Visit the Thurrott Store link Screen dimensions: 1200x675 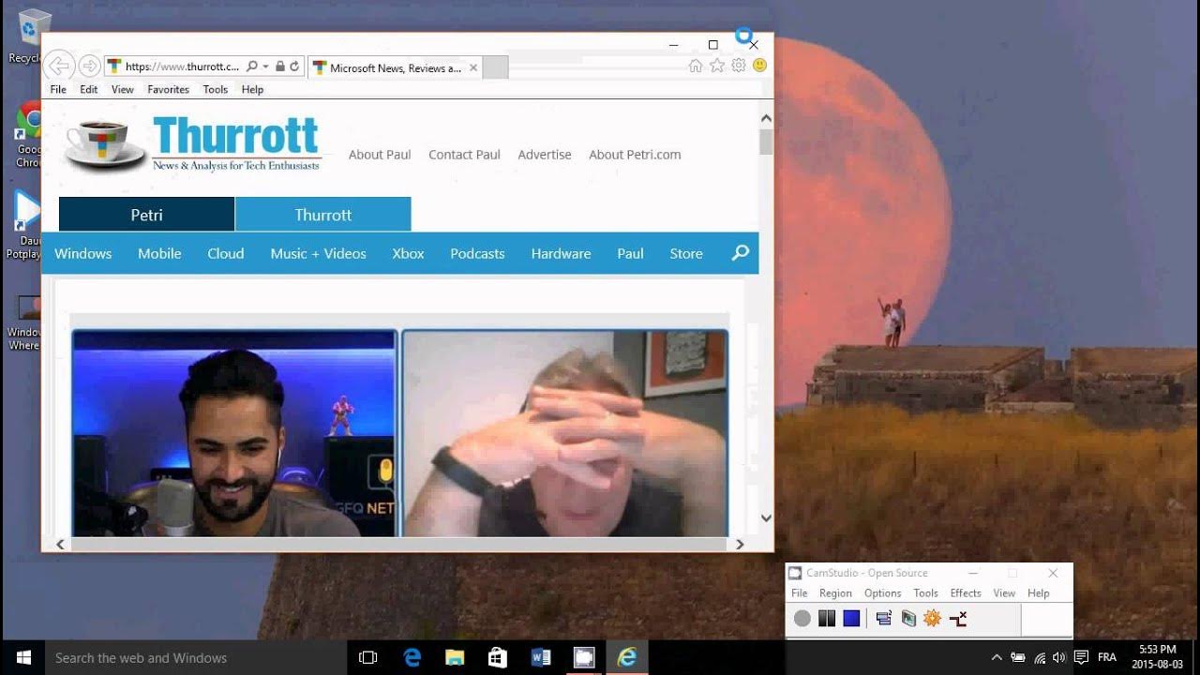(x=686, y=253)
